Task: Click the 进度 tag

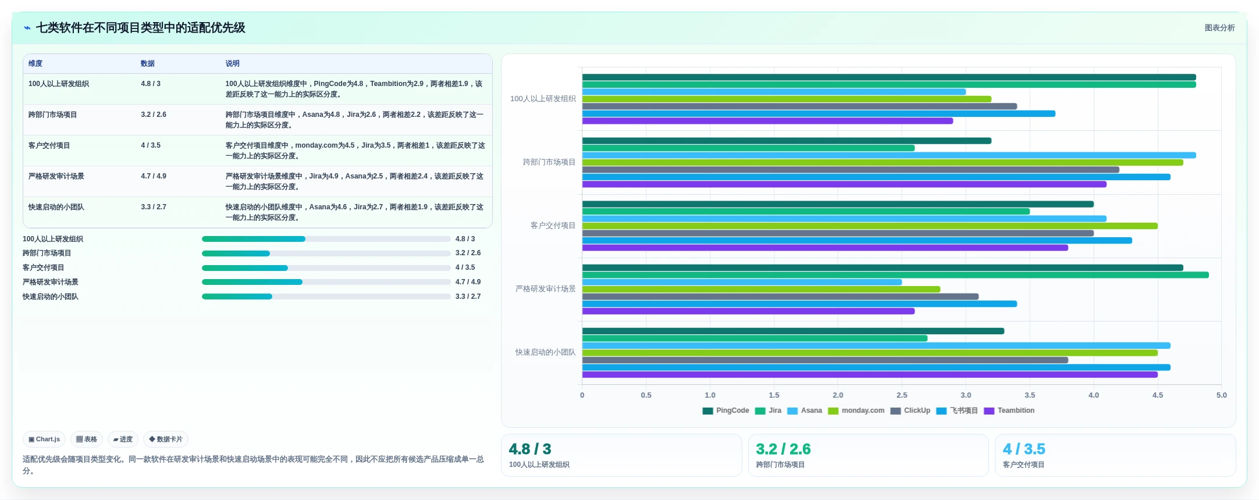Action: coord(123,440)
